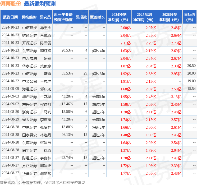Viewport: 197px width, 185px height.
Task: Click the 2025预测净利润 column header
Action: 144,17
